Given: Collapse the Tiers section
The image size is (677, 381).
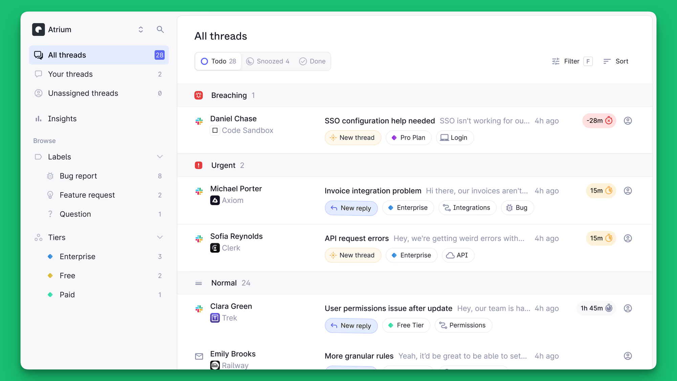Looking at the screenshot, I should coord(160,237).
